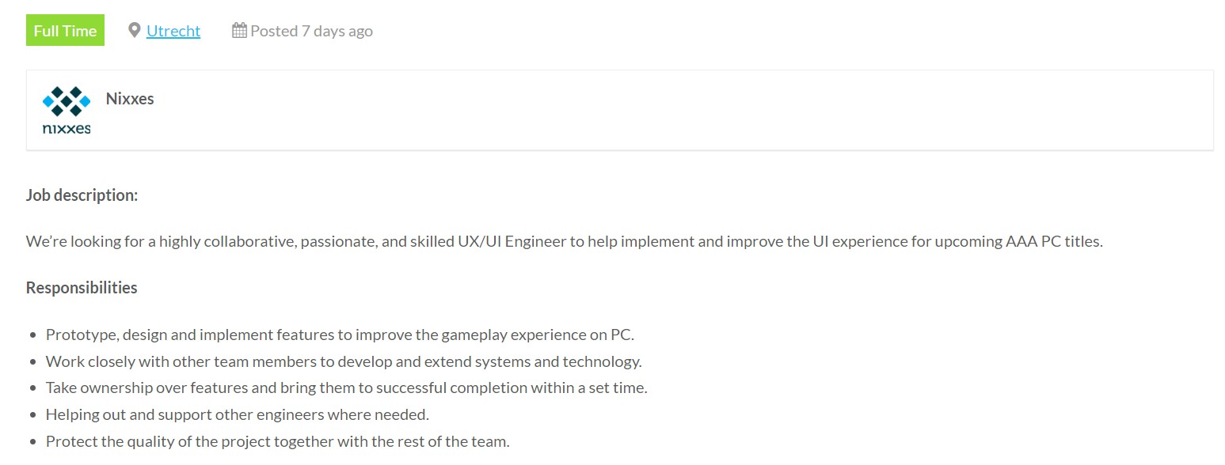1225x465 pixels.
Task: Click the "Posted 7 days ago" text
Action: tap(311, 31)
